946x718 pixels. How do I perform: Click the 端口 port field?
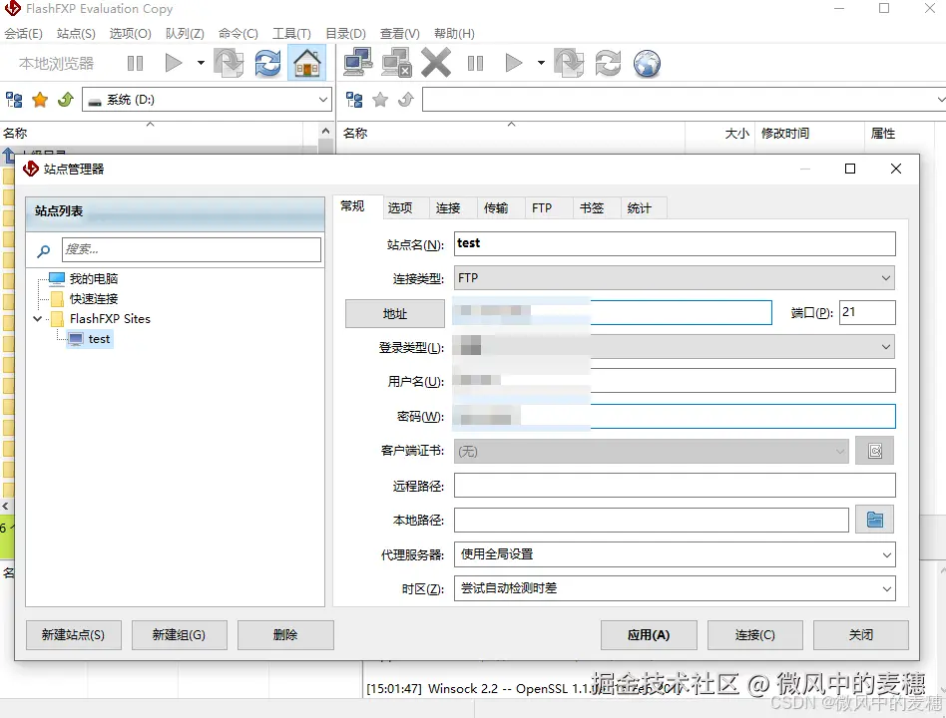[x=867, y=312]
